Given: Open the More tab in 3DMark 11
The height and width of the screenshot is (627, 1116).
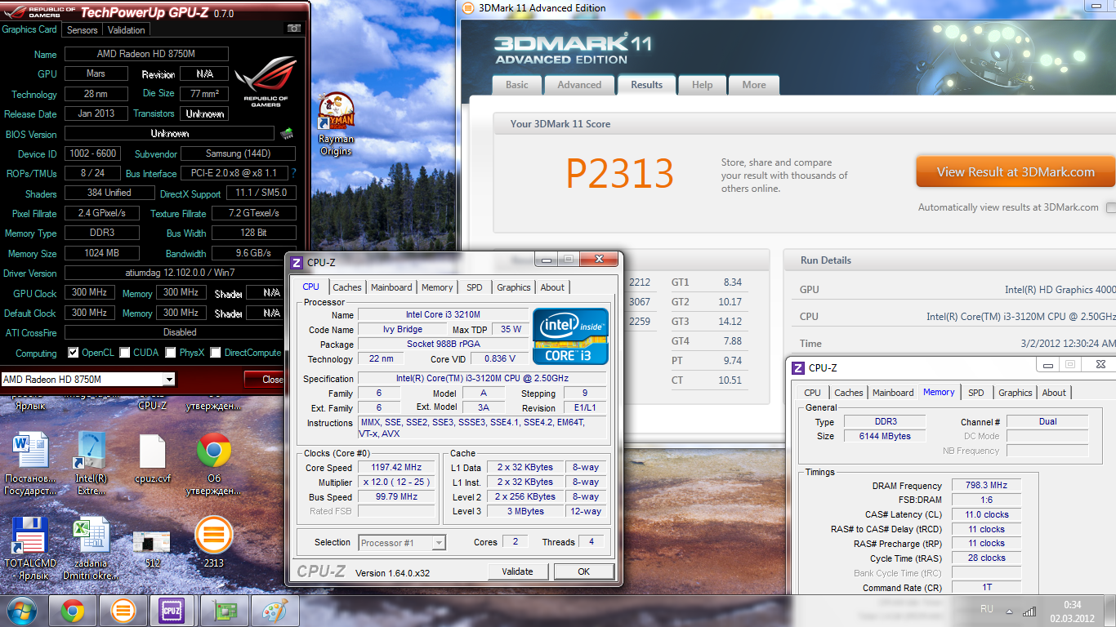Looking at the screenshot, I should [x=754, y=85].
